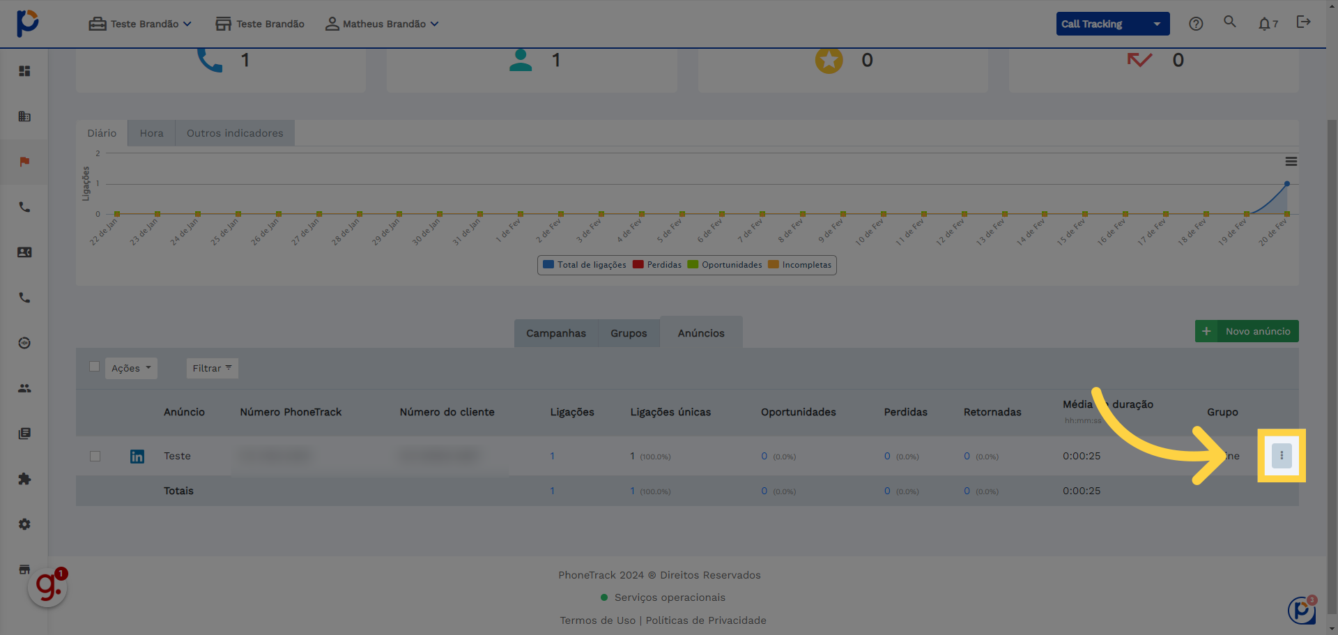Click the 20 de Fev data point on chart

pos(1287,183)
